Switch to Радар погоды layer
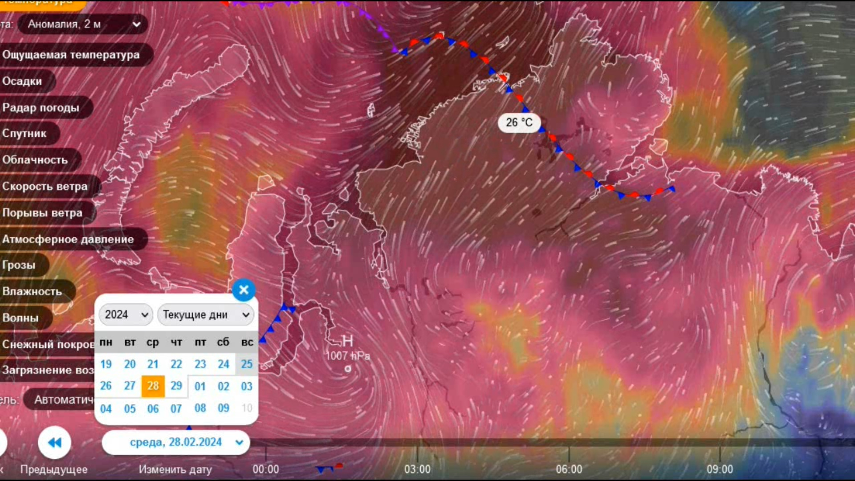 point(41,107)
